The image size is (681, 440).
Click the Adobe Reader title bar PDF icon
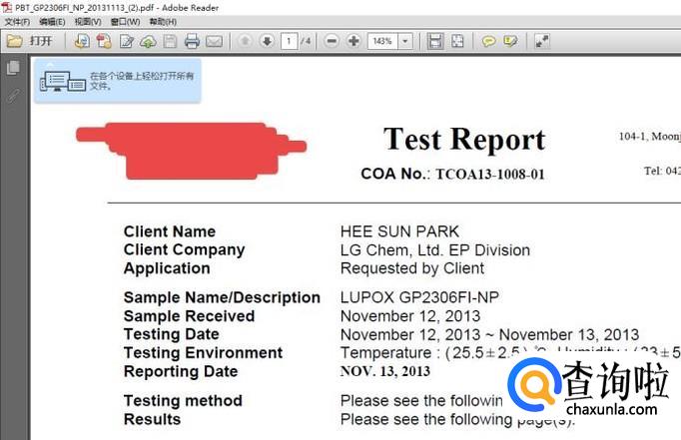(x=7, y=7)
